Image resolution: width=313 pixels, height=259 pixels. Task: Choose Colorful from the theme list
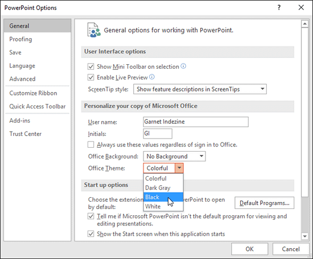(x=163, y=178)
